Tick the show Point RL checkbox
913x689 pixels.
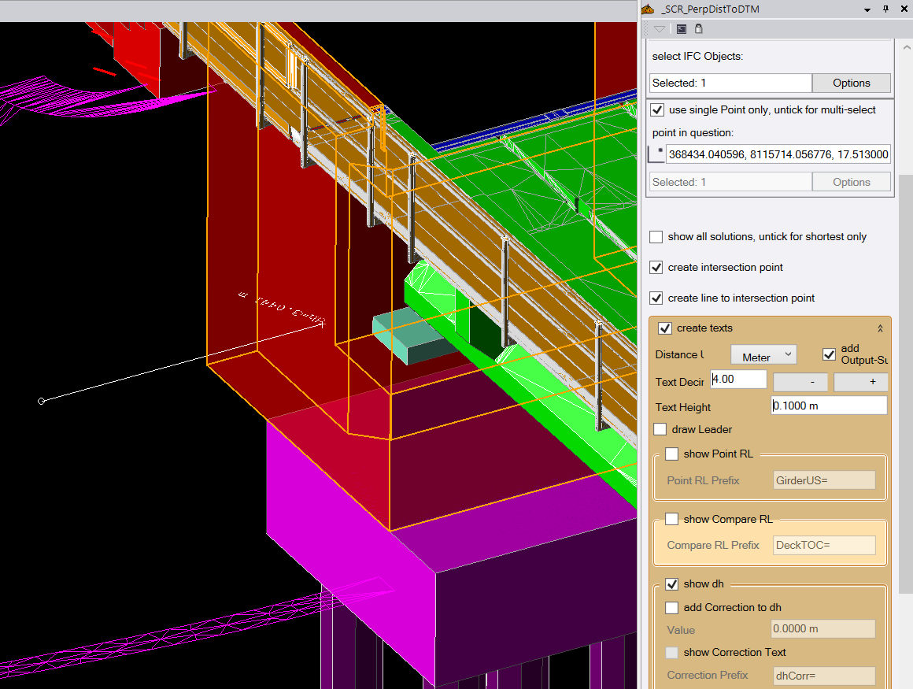[672, 454]
